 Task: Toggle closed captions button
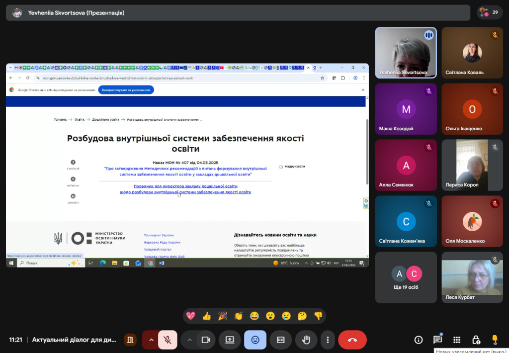click(x=280, y=340)
